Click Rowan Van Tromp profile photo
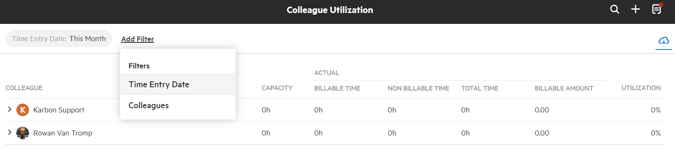Screen dimensions: 675x151 tap(23, 133)
